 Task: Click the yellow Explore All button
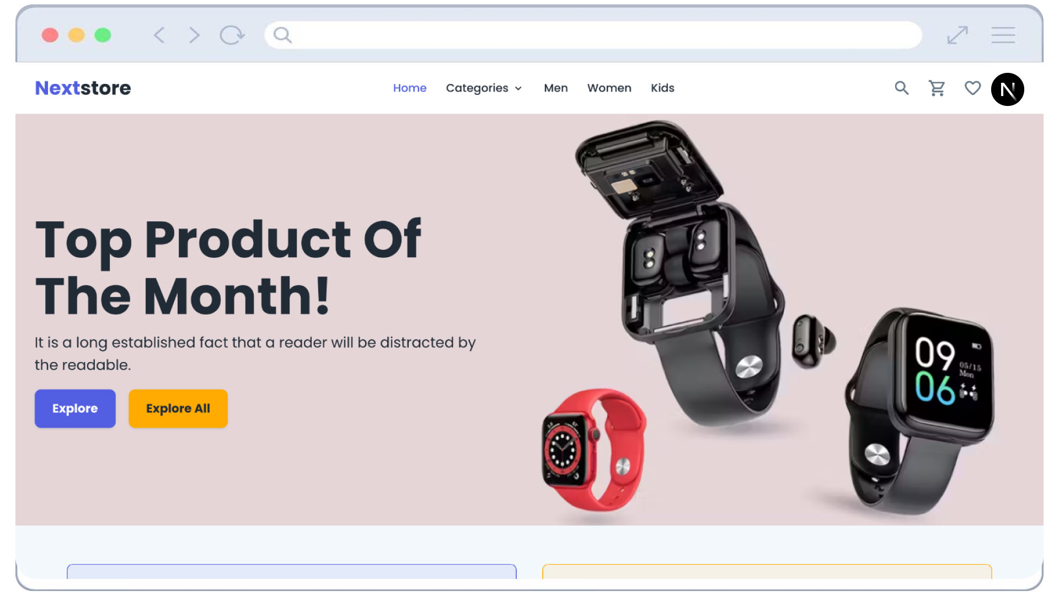coord(178,408)
